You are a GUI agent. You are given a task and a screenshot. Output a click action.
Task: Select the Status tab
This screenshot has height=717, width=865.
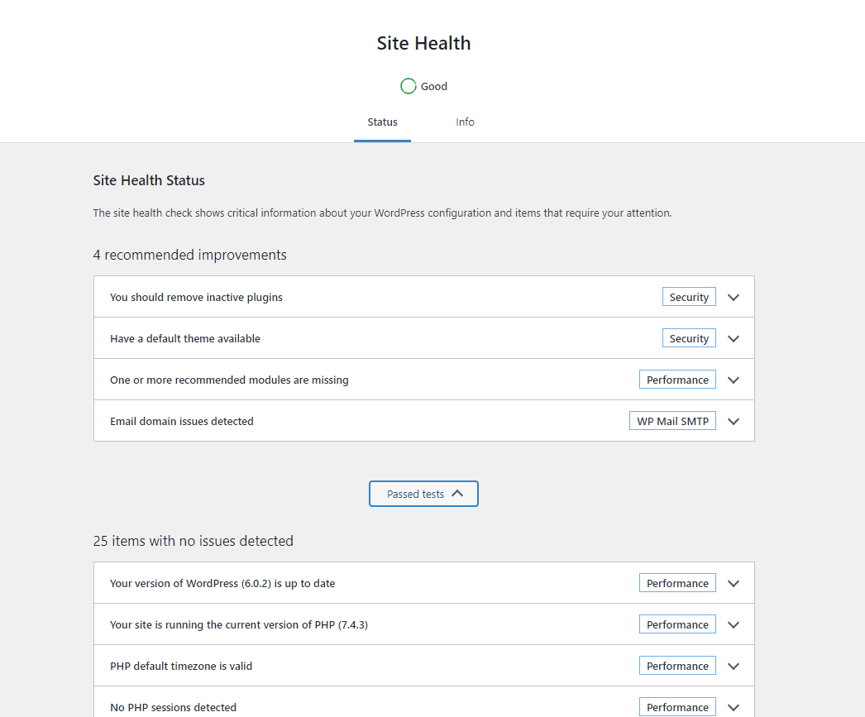pyautogui.click(x=382, y=122)
